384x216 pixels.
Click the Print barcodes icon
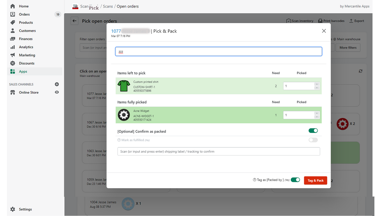coord(331,21)
